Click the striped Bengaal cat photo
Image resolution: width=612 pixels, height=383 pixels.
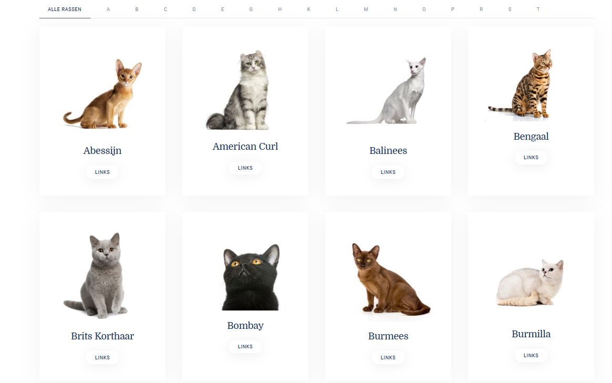coord(521,85)
